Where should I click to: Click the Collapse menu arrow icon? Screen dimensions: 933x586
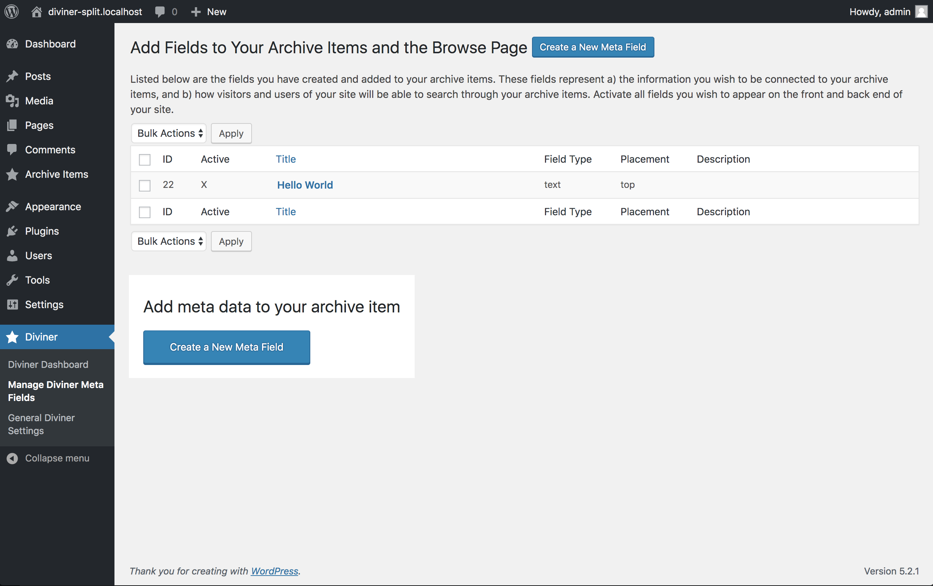point(12,458)
